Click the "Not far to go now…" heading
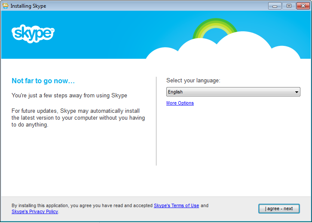The image size is (312, 223). (43, 81)
